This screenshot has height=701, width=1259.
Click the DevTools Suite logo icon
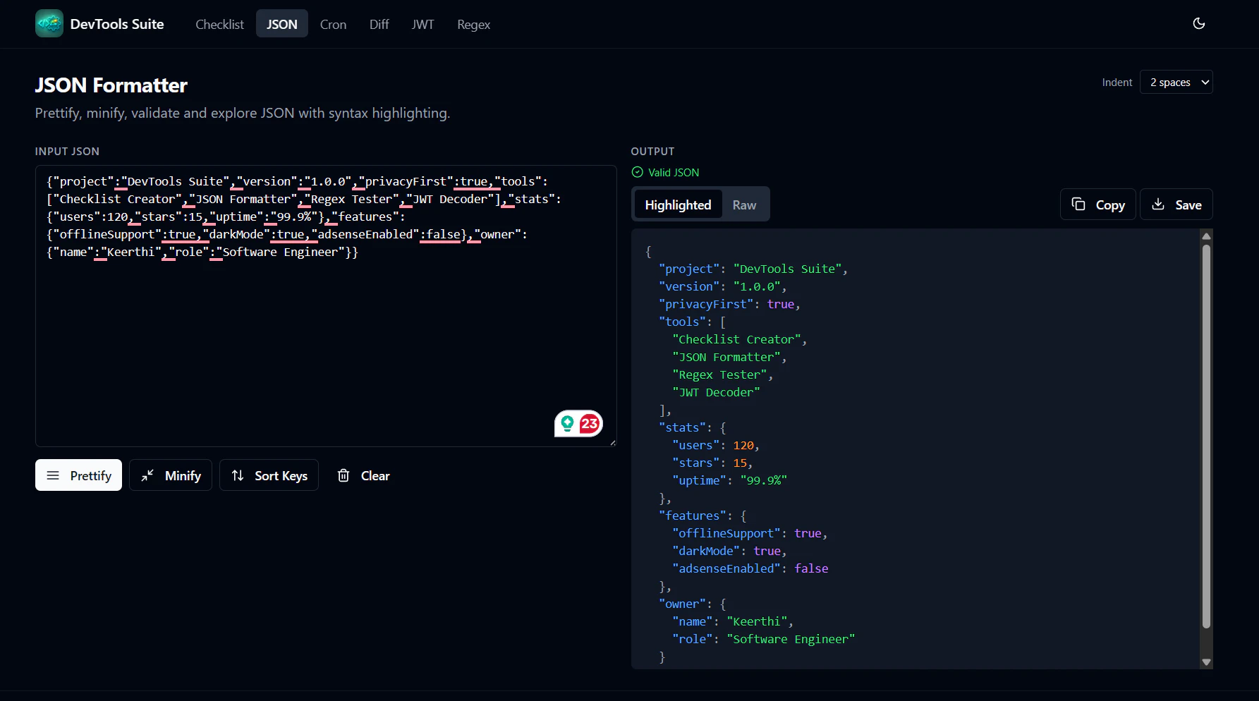coord(49,23)
